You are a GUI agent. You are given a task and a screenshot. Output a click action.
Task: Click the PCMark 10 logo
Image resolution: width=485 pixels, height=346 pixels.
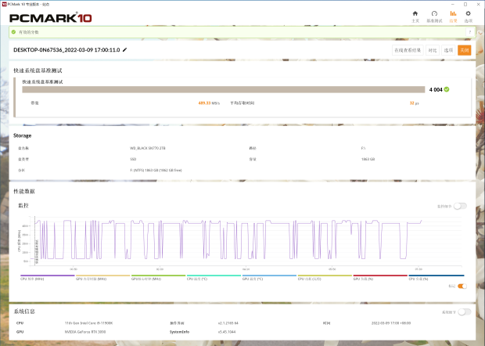[x=50, y=18]
